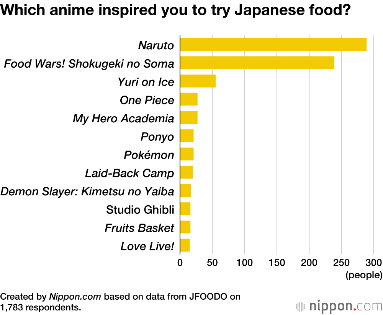Click the Naruto label text
The height and width of the screenshot is (315, 383).
[x=156, y=45]
